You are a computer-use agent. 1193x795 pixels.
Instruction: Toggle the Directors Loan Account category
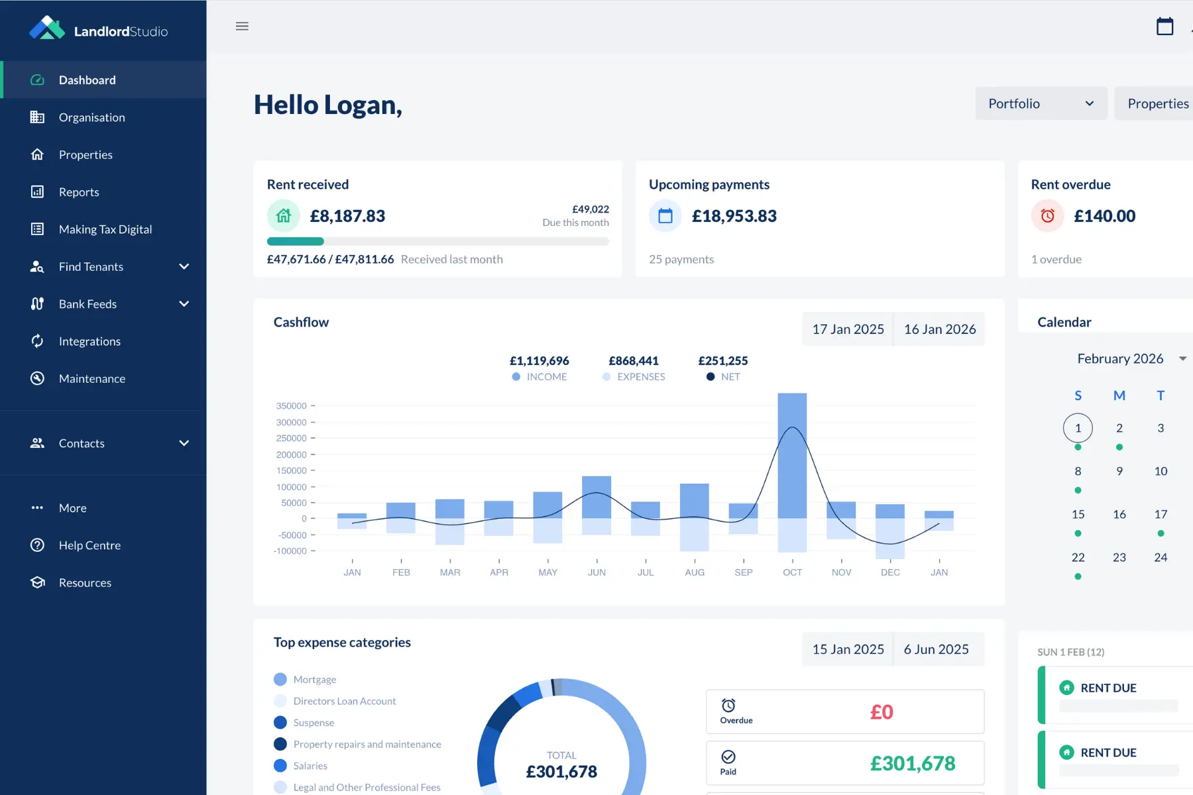tap(335, 701)
